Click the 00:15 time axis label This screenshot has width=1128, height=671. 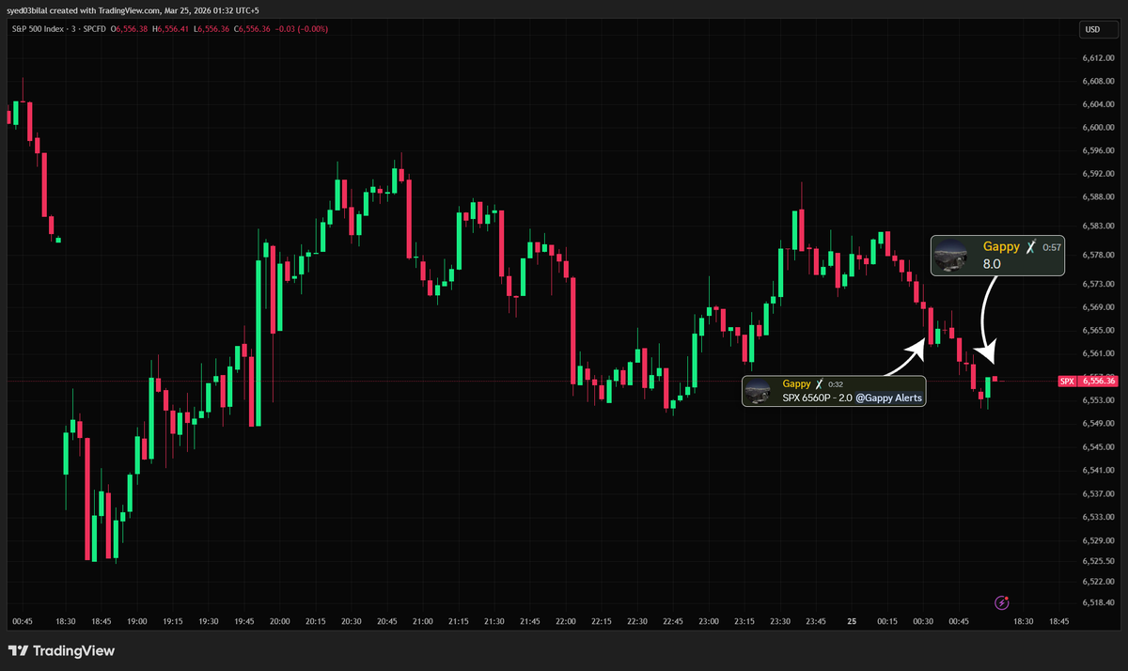[x=887, y=621]
